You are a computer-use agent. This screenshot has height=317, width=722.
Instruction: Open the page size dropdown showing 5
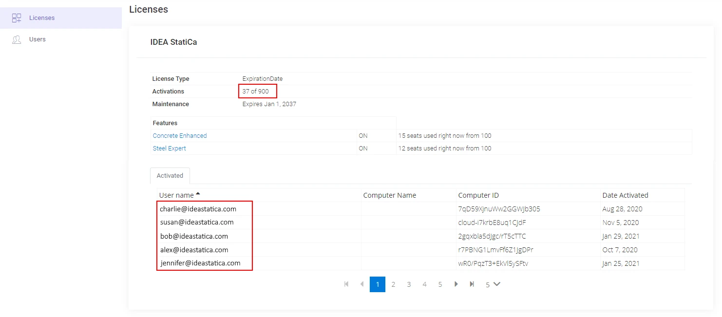point(493,284)
